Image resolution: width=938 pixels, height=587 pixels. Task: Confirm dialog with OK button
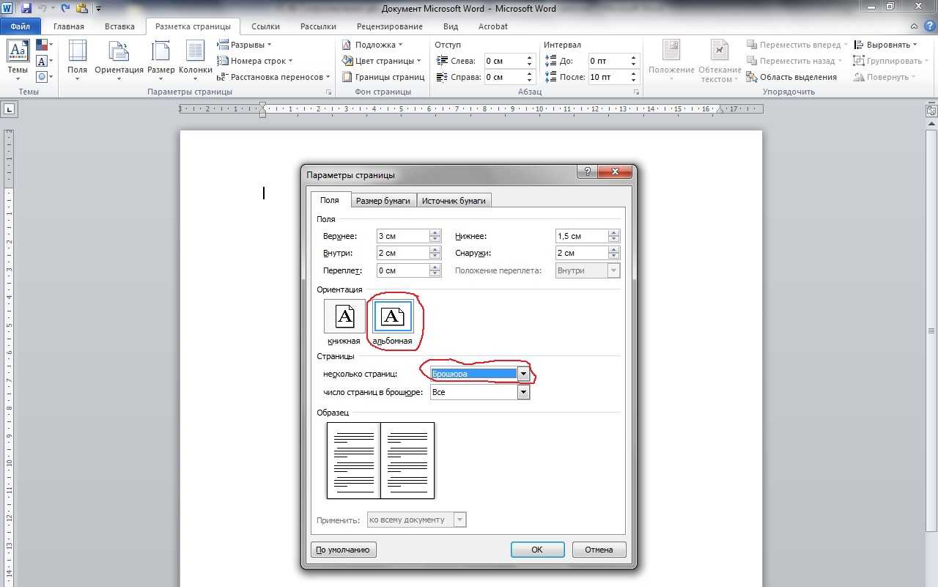537,550
